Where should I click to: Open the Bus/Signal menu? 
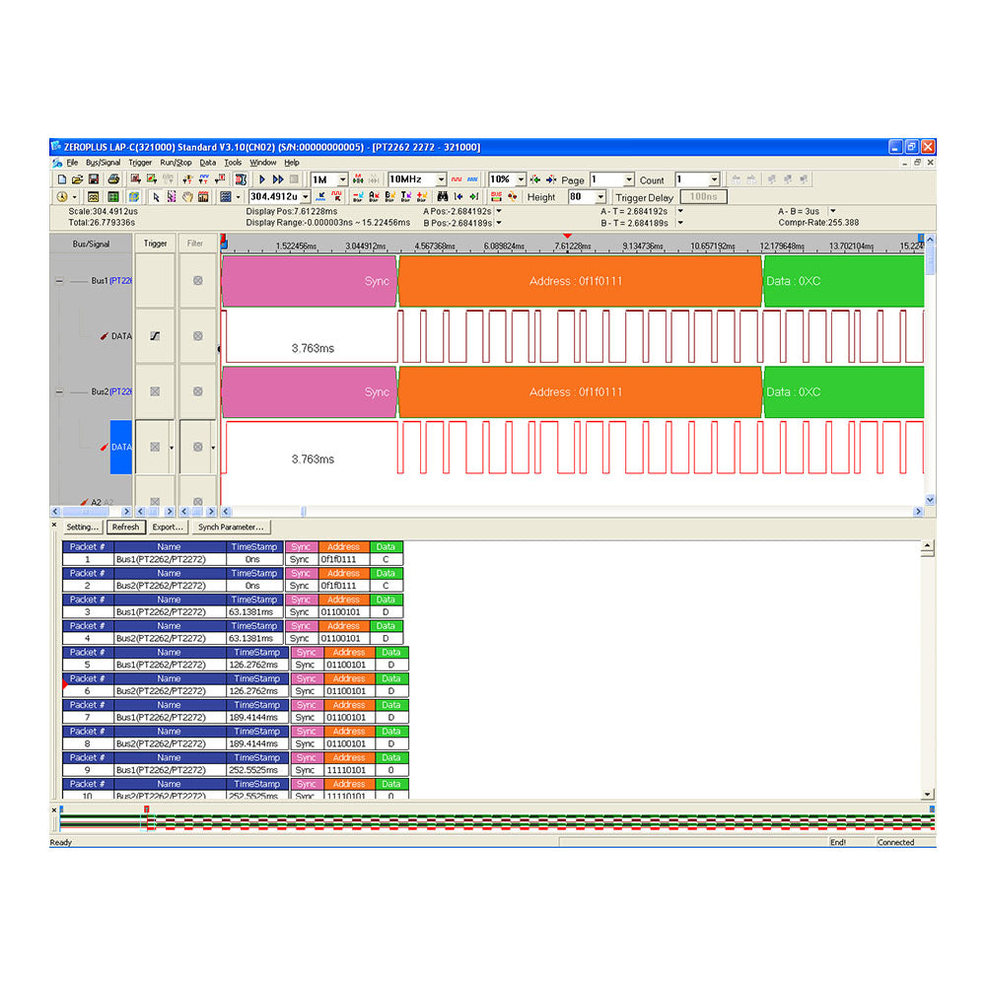coord(102,162)
